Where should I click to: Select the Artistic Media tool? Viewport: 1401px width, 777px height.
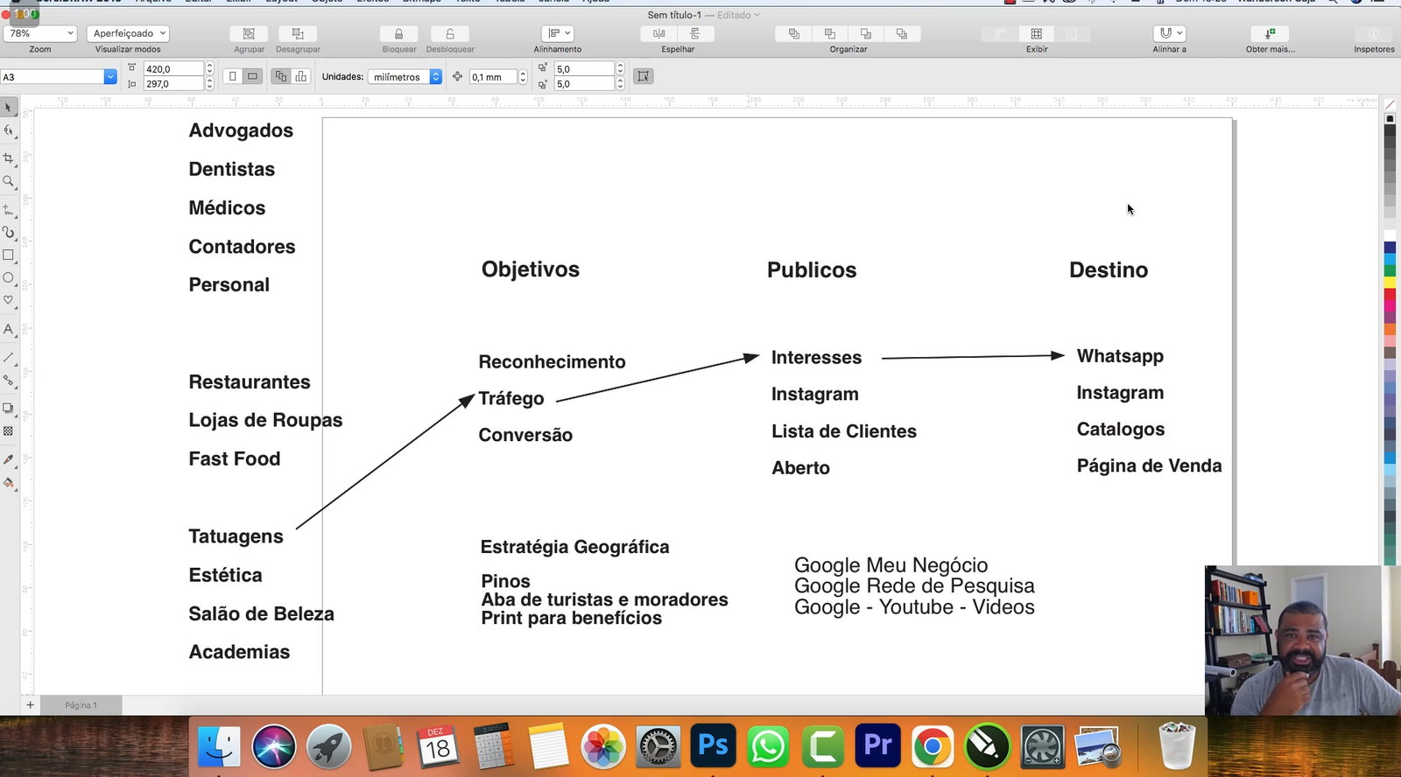(9, 233)
